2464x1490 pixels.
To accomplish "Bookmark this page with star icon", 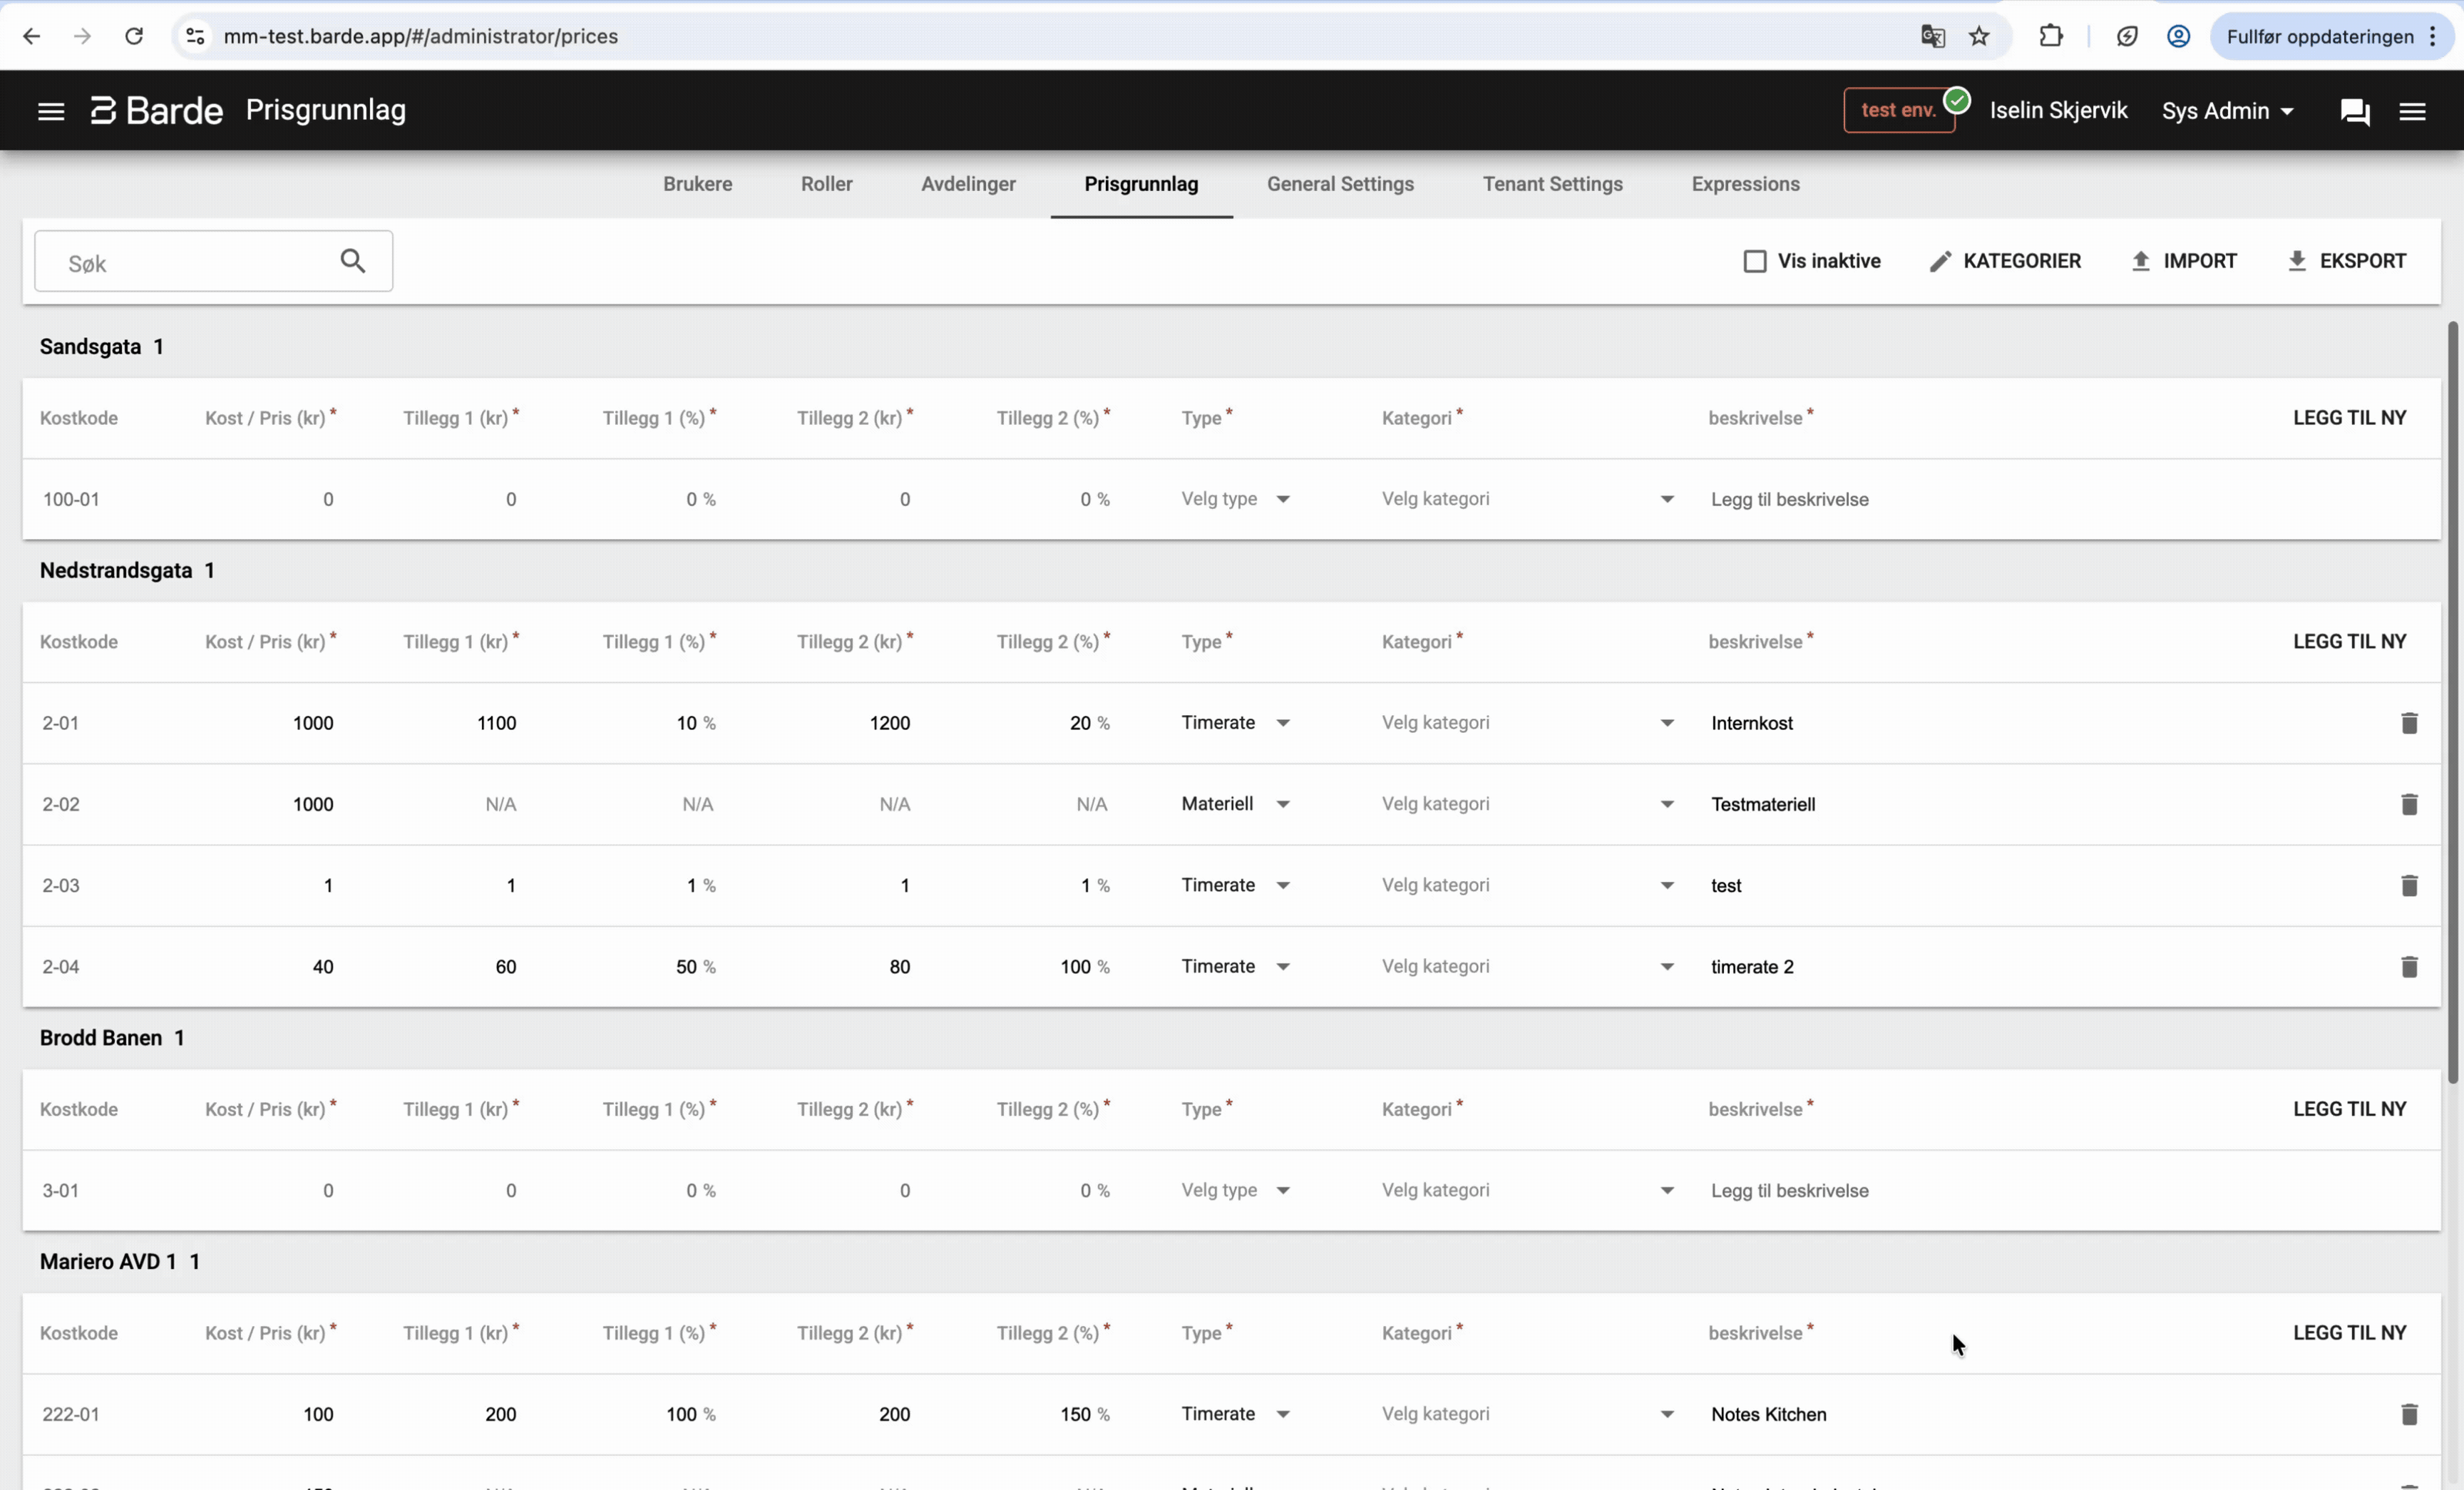I will (x=1979, y=37).
